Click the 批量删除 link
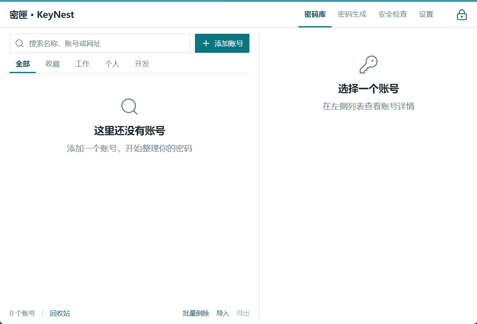Viewport: 477px width, 324px height. [x=196, y=313]
